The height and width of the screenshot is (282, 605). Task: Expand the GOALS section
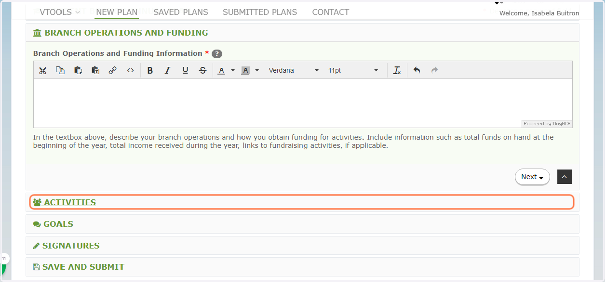click(x=302, y=224)
